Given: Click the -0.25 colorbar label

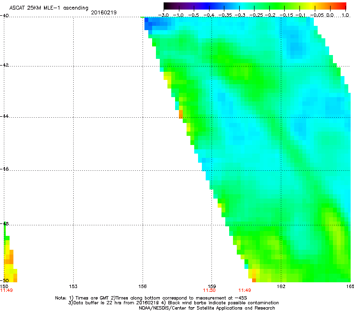Looking at the screenshot, I should coord(256,15).
